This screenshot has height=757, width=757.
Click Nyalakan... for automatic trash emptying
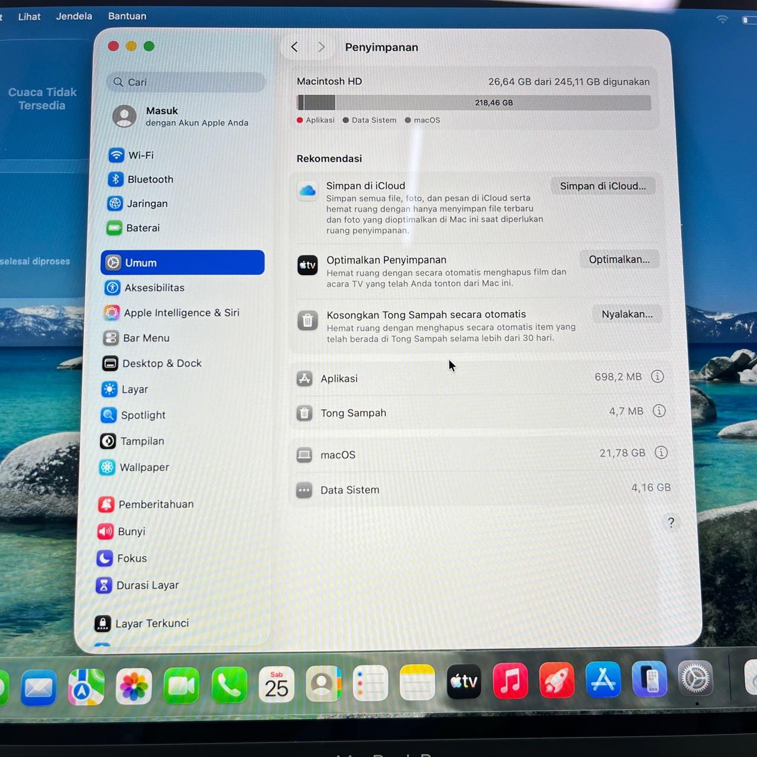627,314
